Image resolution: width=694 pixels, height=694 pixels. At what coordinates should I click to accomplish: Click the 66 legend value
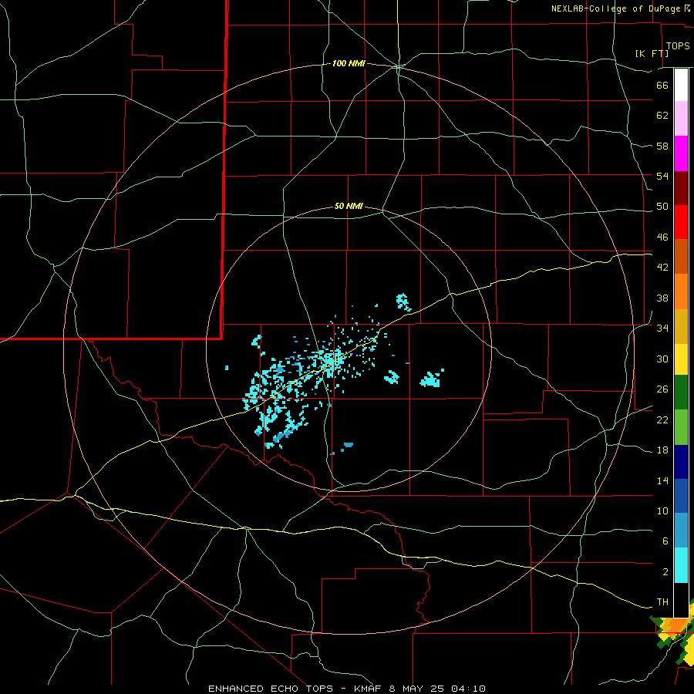pos(662,86)
